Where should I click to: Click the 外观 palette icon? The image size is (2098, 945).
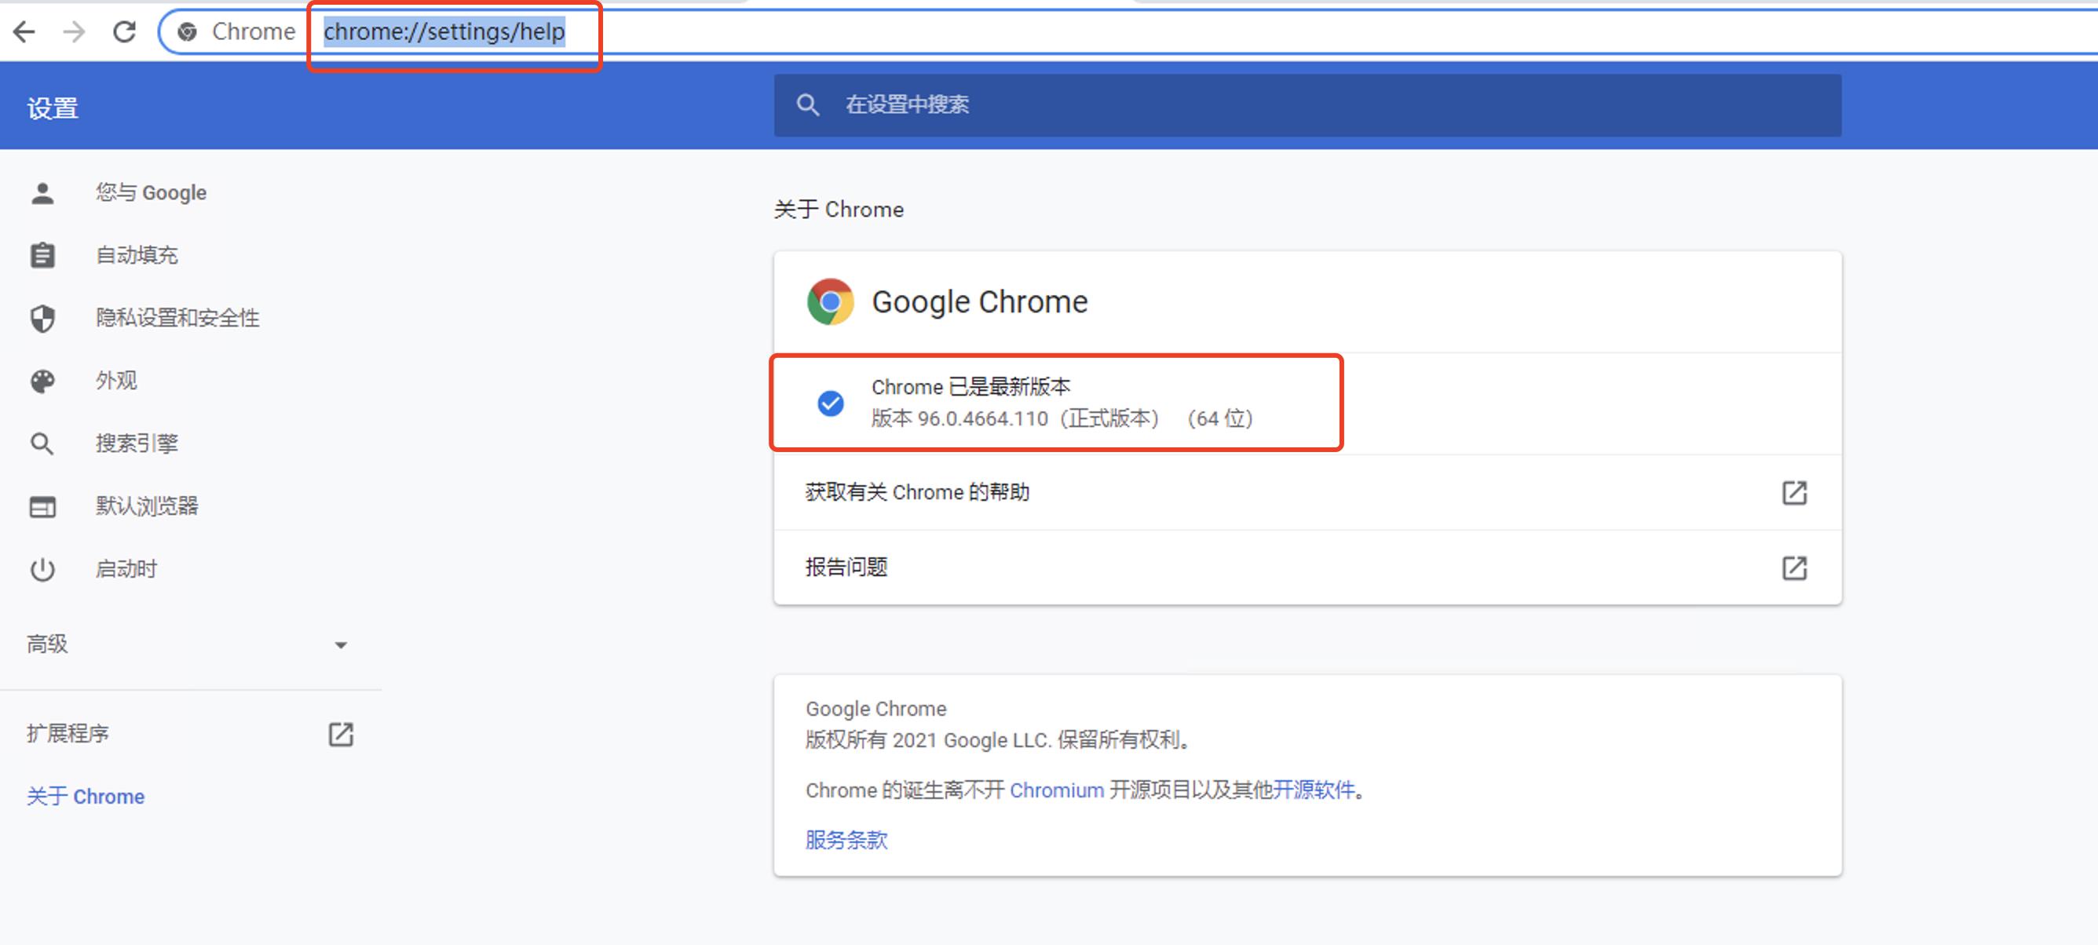pyautogui.click(x=40, y=380)
